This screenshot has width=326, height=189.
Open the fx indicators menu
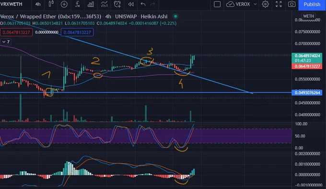click(77, 4)
